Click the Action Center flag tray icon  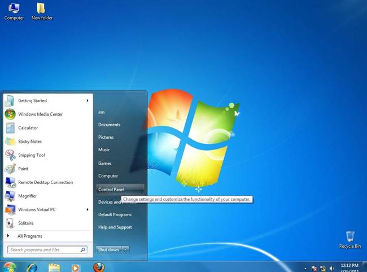click(314, 269)
